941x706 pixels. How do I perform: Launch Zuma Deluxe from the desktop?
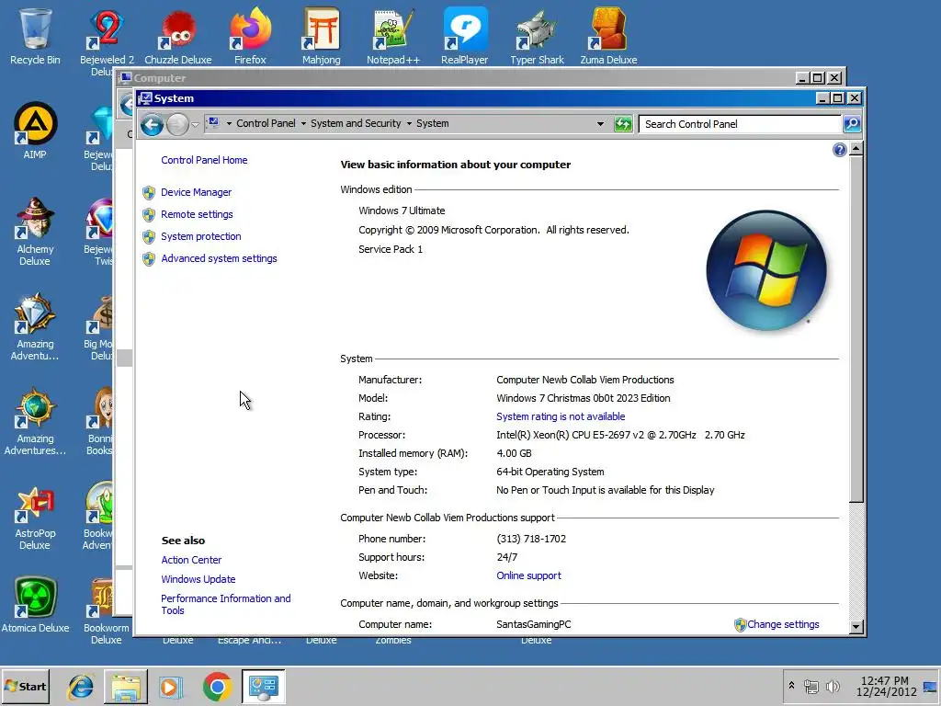tap(608, 36)
